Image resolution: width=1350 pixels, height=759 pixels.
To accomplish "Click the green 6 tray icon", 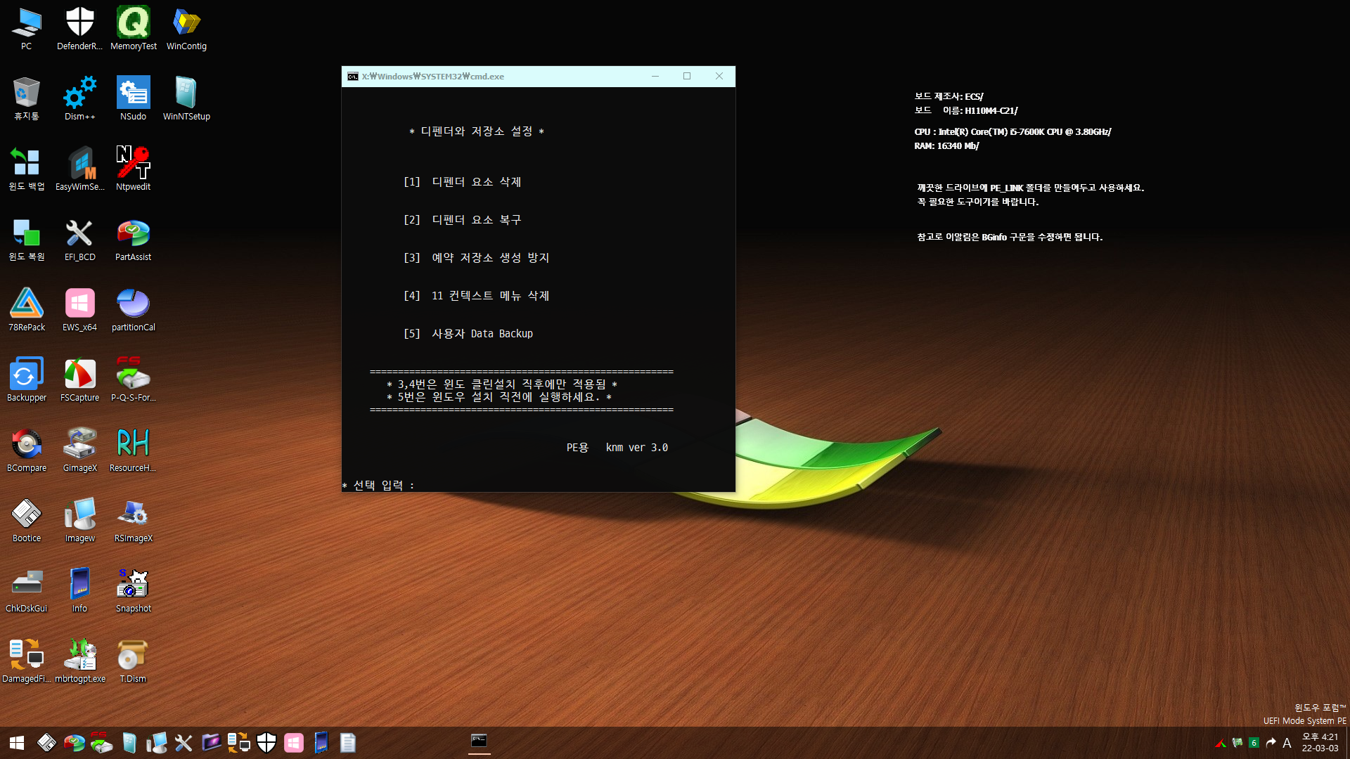I will (x=1254, y=743).
